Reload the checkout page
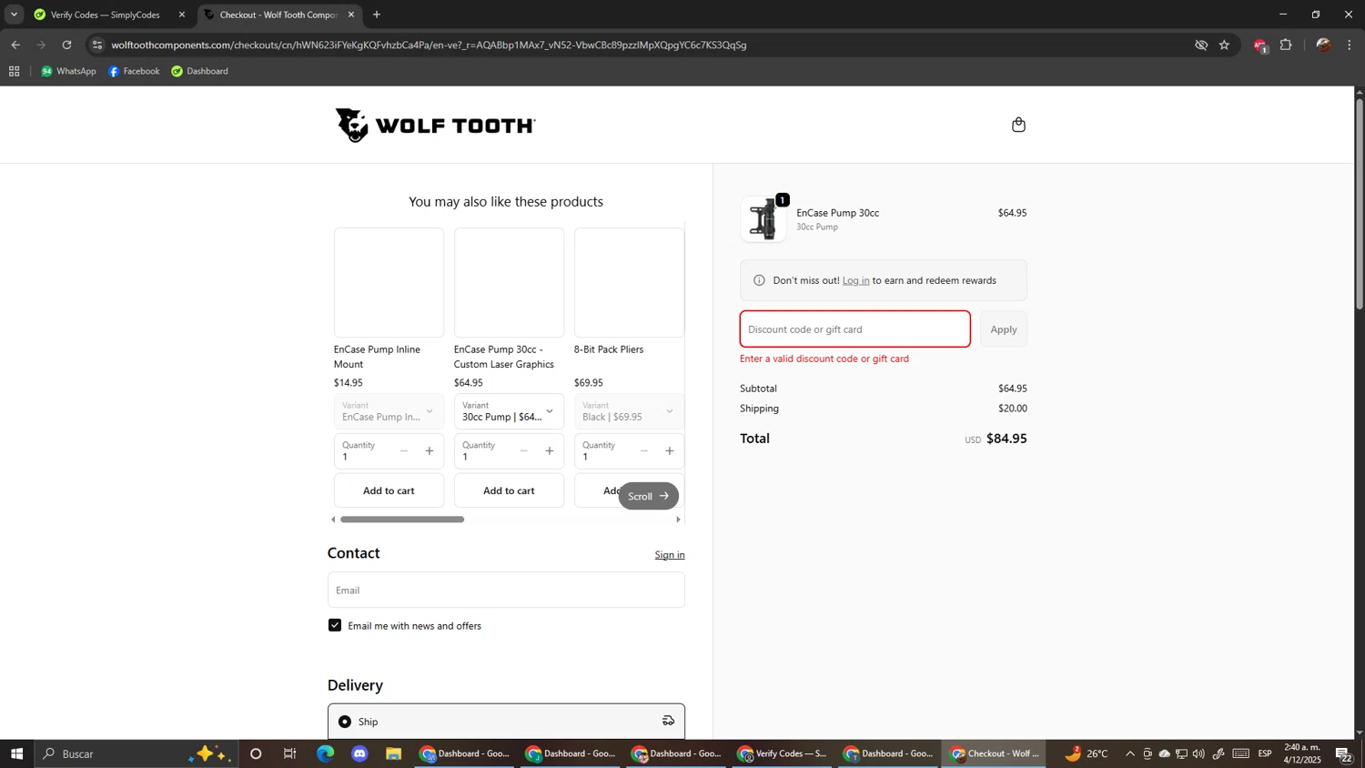This screenshot has height=768, width=1365. (66, 45)
